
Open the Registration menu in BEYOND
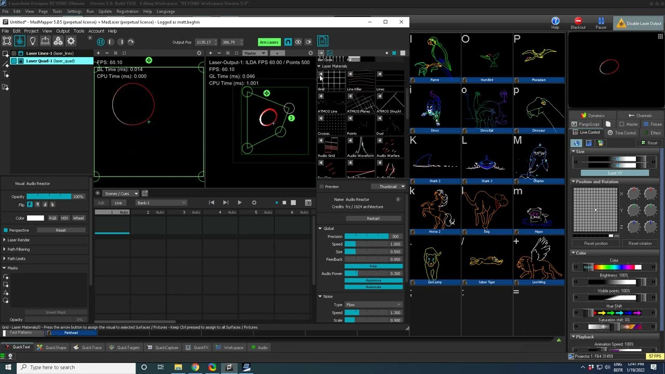click(x=127, y=11)
